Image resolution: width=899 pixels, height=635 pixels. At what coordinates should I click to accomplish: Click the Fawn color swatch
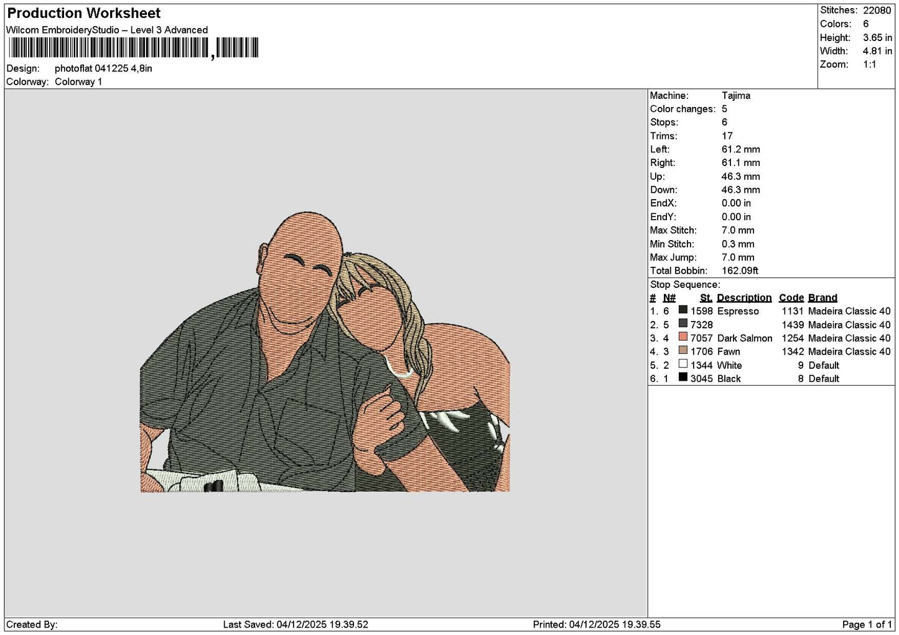pos(683,351)
